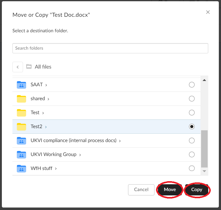The width and height of the screenshot is (221, 210).
Task: Click the scrollbar up arrow
Action: click(x=204, y=80)
